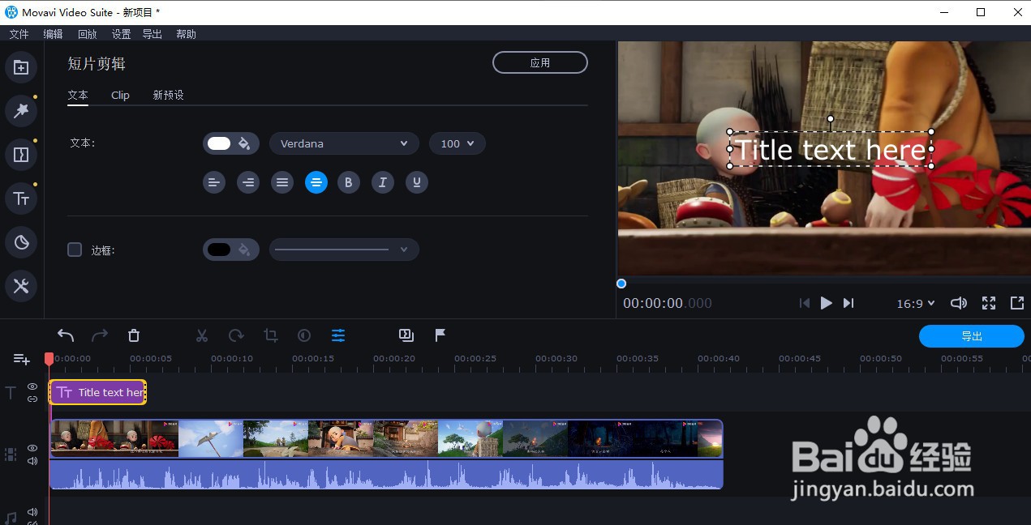Align the text right
This screenshot has width=1031, height=525.
(x=248, y=182)
